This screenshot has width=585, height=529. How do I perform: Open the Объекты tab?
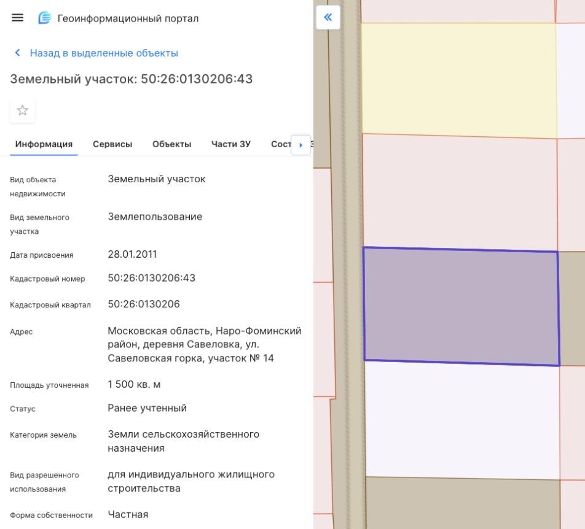tap(171, 144)
